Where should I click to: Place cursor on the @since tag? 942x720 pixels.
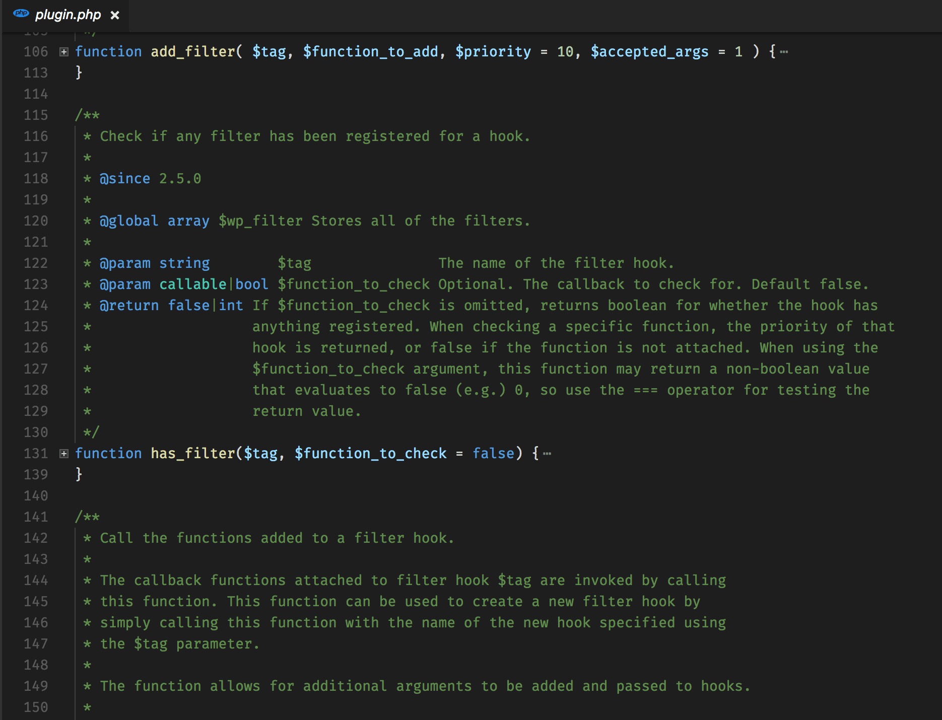[x=125, y=179]
